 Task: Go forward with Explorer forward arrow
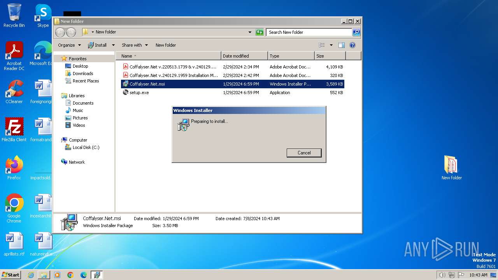(71, 32)
